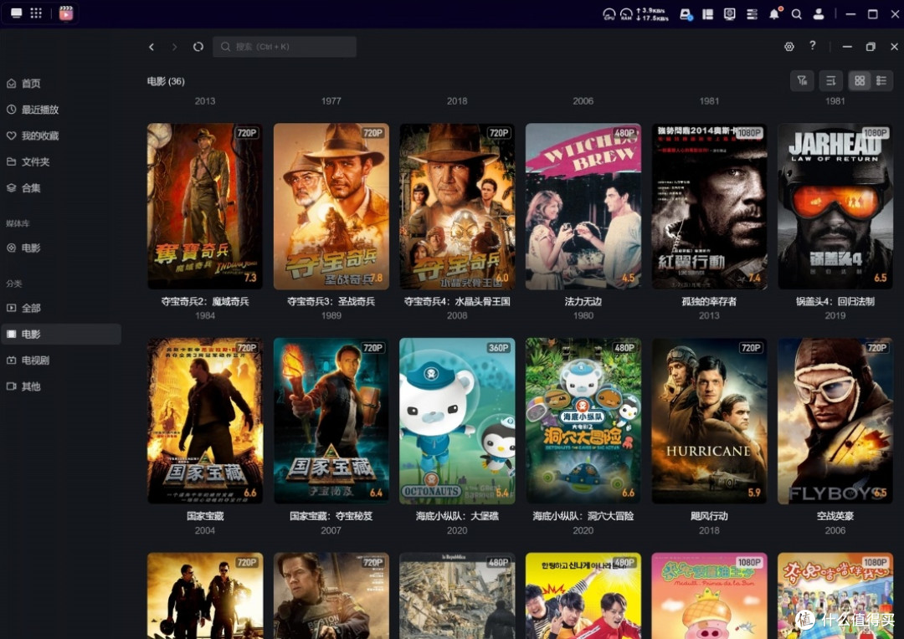Screen dimensions: 904x639
Task: Open the notifications bell
Action: pyautogui.click(x=774, y=14)
